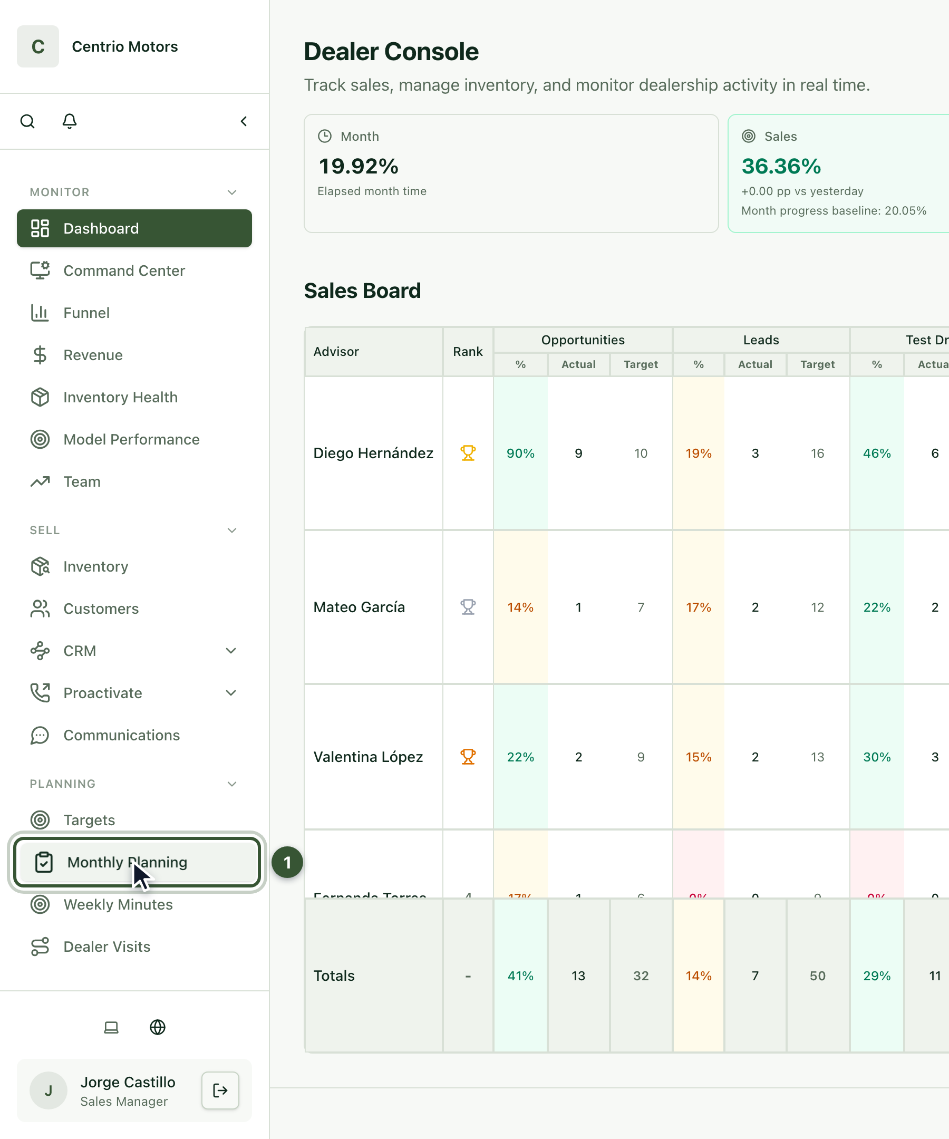The image size is (949, 1139).
Task: Collapse the sidebar with the left chevron
Action: [244, 121]
